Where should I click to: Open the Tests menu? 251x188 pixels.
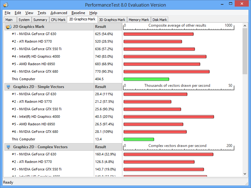42,13
